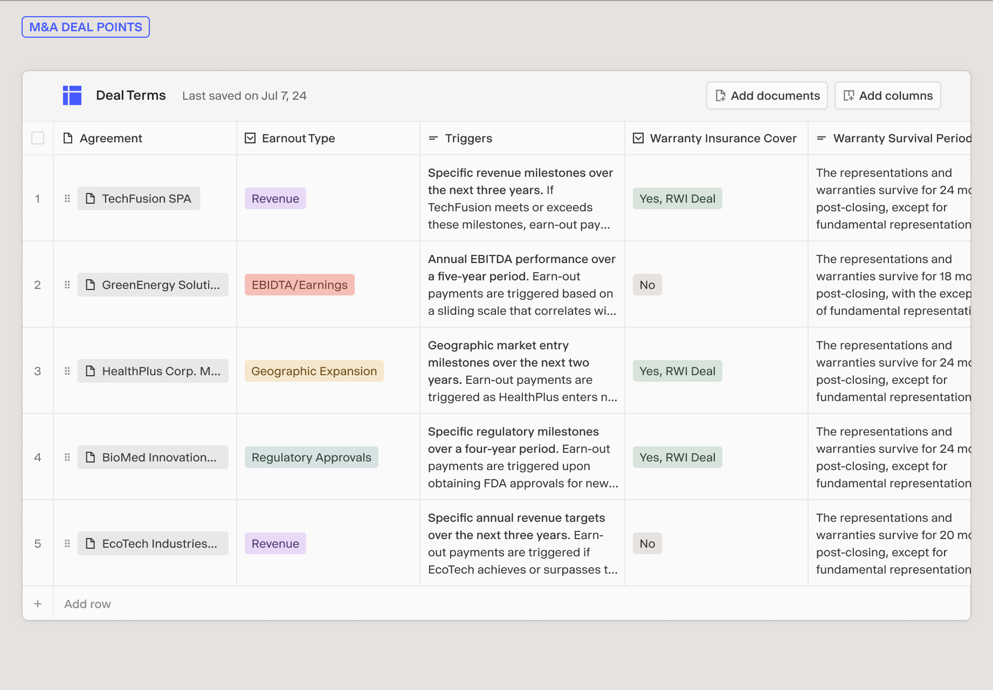This screenshot has height=690, width=993.
Task: Click the file icon next to EcoTech Industries
Action: pyautogui.click(x=90, y=543)
